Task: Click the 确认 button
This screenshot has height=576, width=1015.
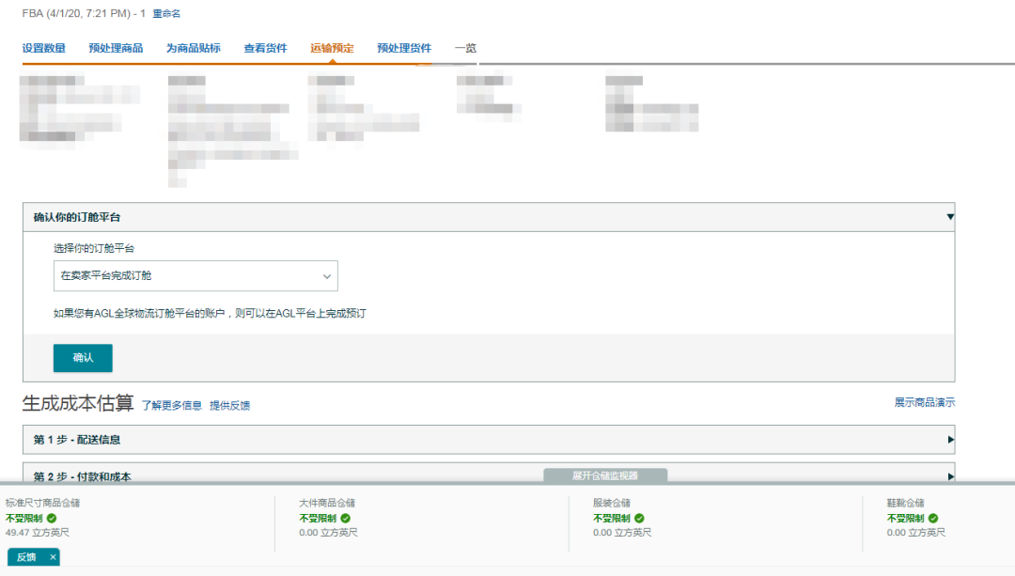Action: pyautogui.click(x=83, y=358)
